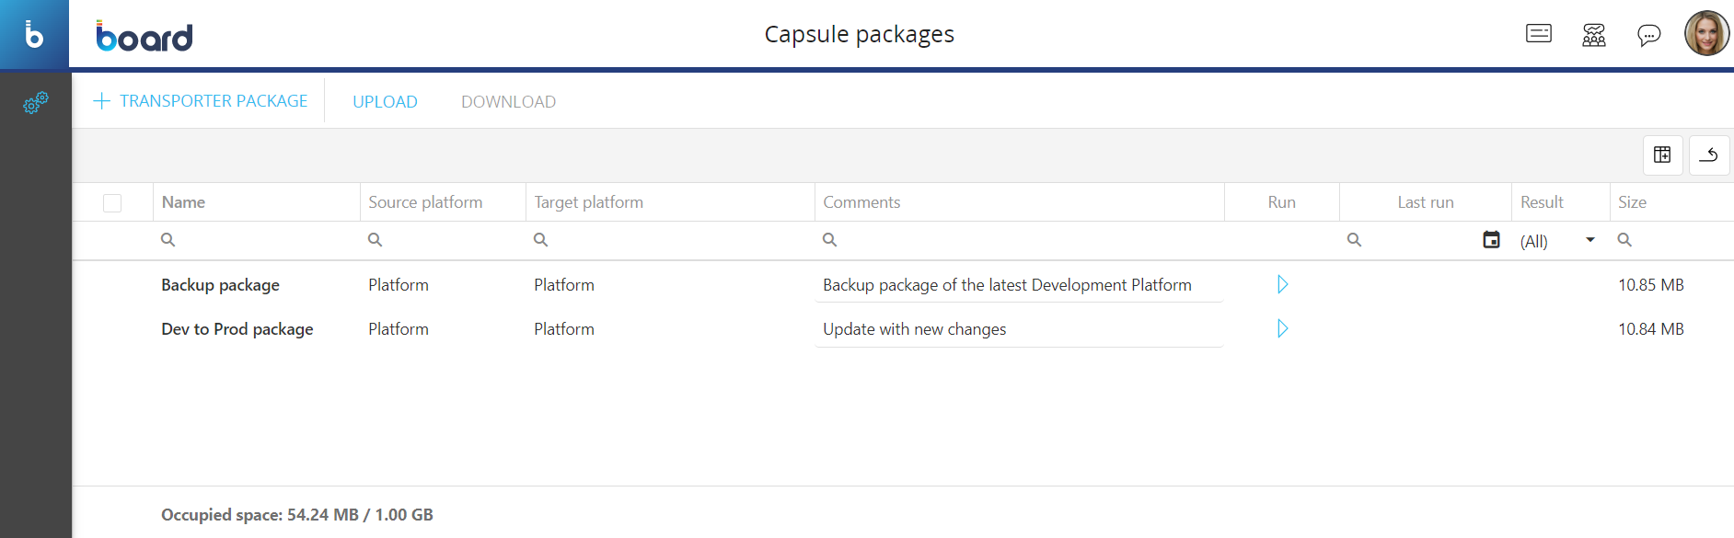The height and width of the screenshot is (538, 1734).
Task: Open the column chooser icon
Action: click(x=1662, y=155)
